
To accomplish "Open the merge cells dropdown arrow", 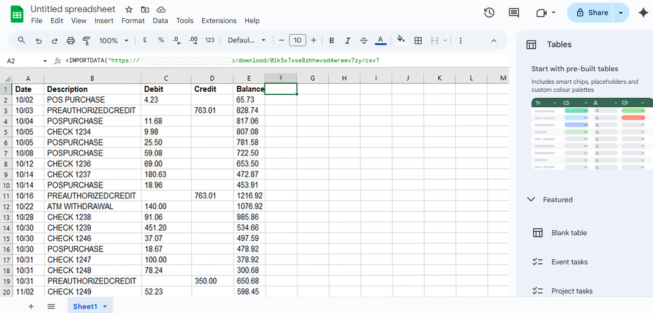I will [x=445, y=41].
